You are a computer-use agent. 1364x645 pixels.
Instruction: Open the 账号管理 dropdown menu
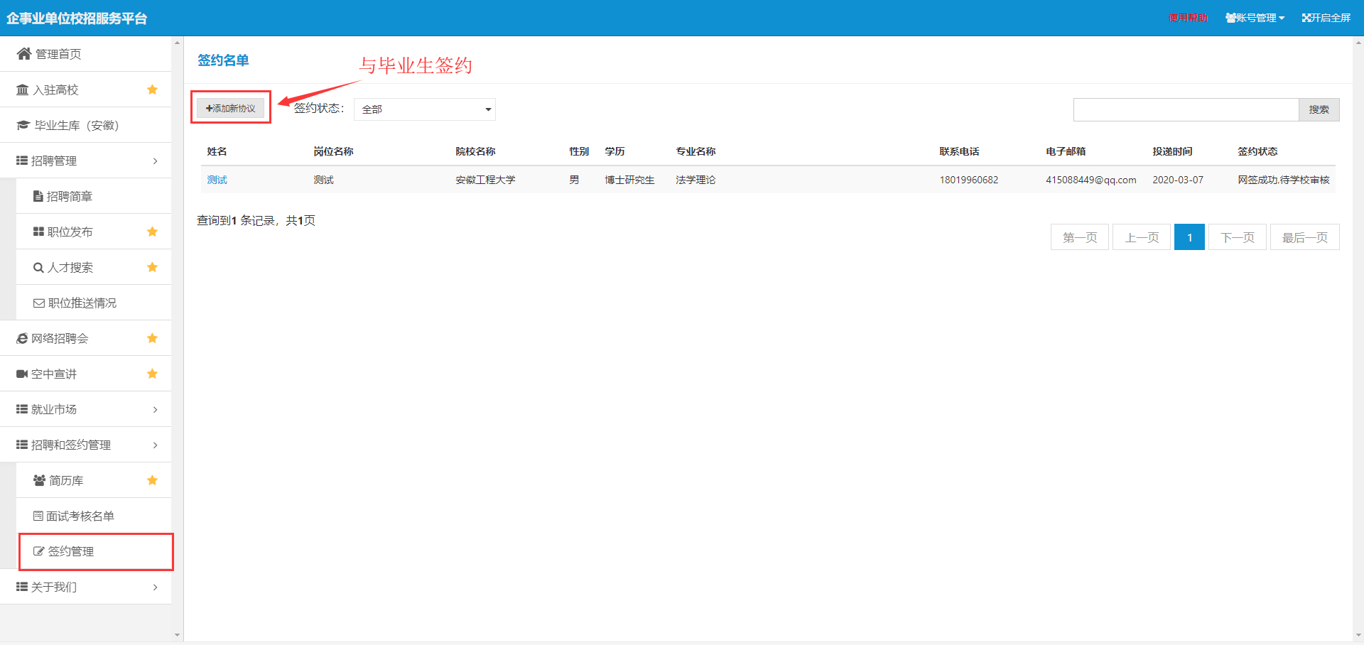pyautogui.click(x=1255, y=18)
